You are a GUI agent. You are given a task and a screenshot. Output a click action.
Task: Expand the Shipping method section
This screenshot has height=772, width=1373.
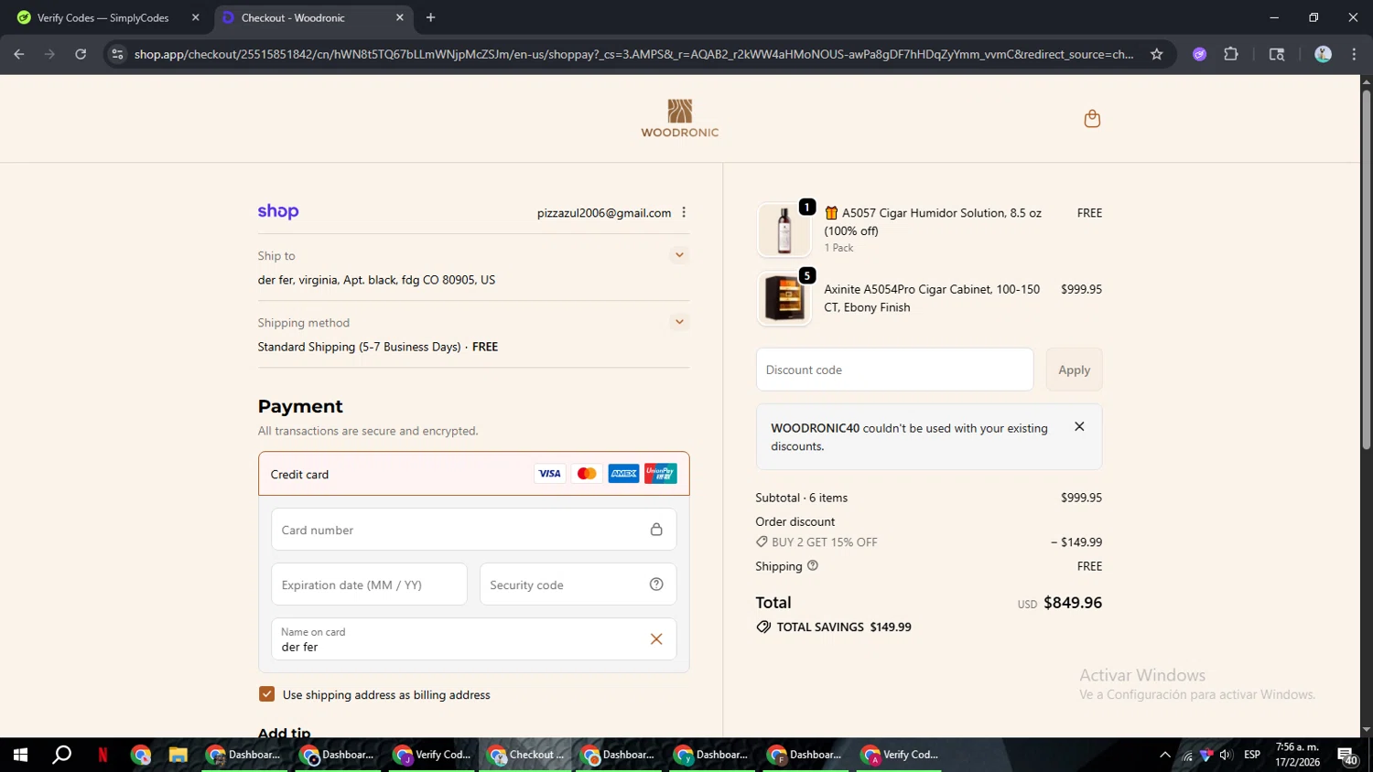678,322
